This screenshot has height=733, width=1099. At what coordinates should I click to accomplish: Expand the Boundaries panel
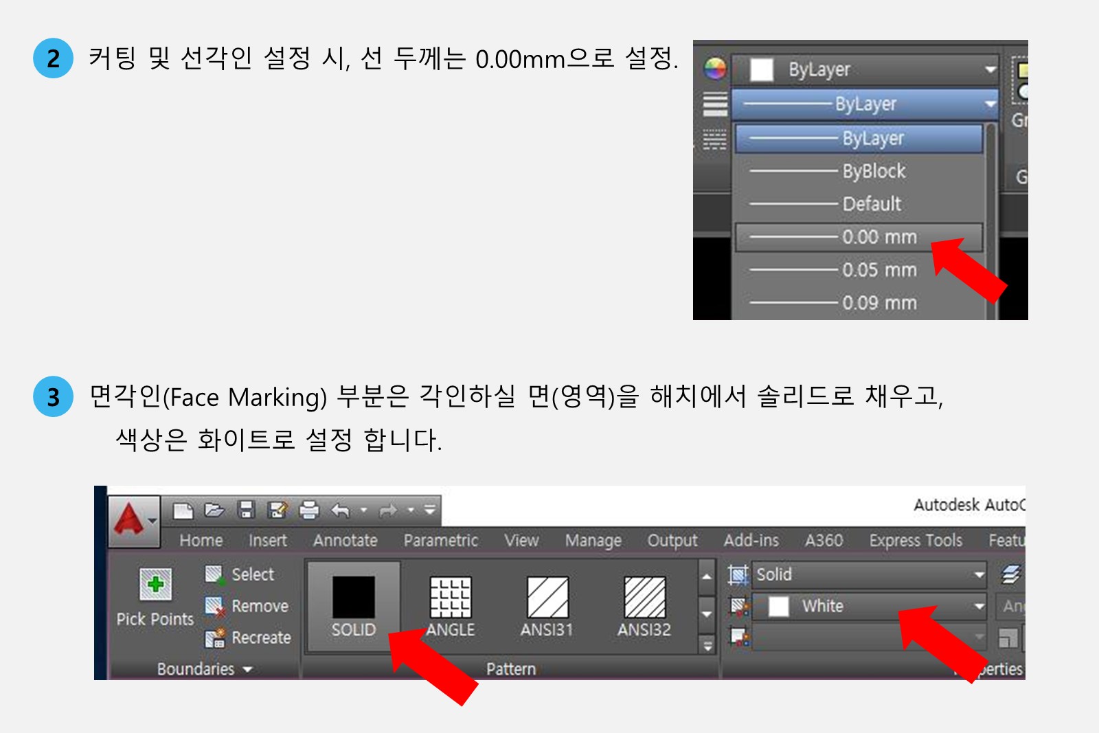click(205, 669)
